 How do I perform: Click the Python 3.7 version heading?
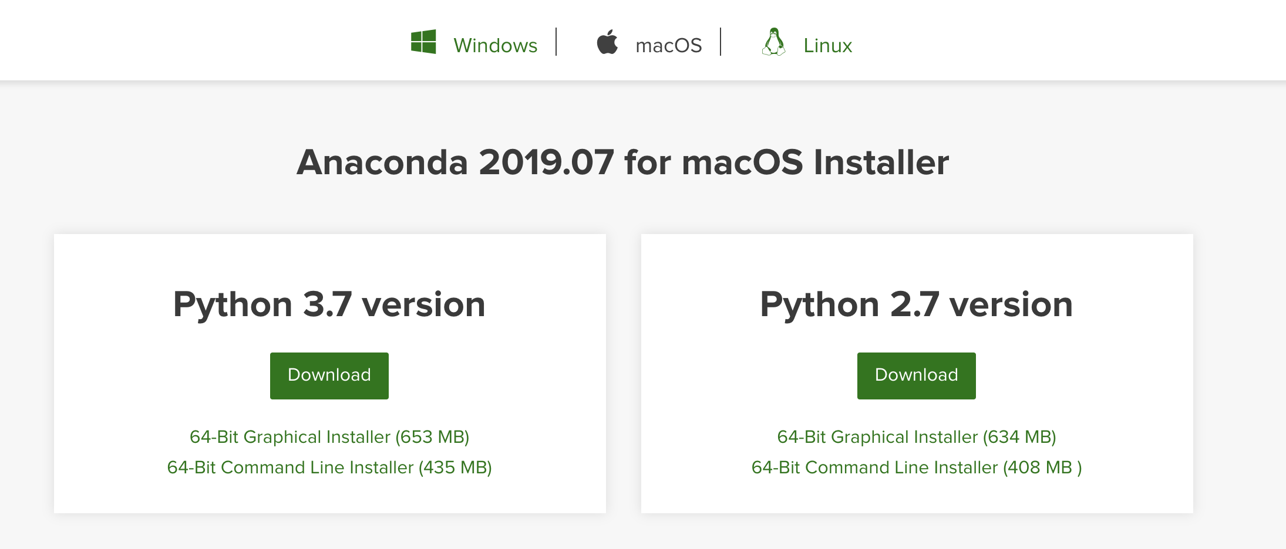tap(329, 304)
